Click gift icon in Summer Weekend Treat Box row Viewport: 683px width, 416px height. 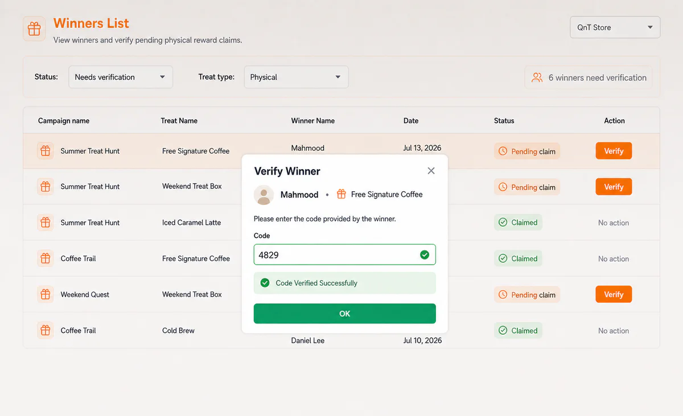click(x=46, y=187)
